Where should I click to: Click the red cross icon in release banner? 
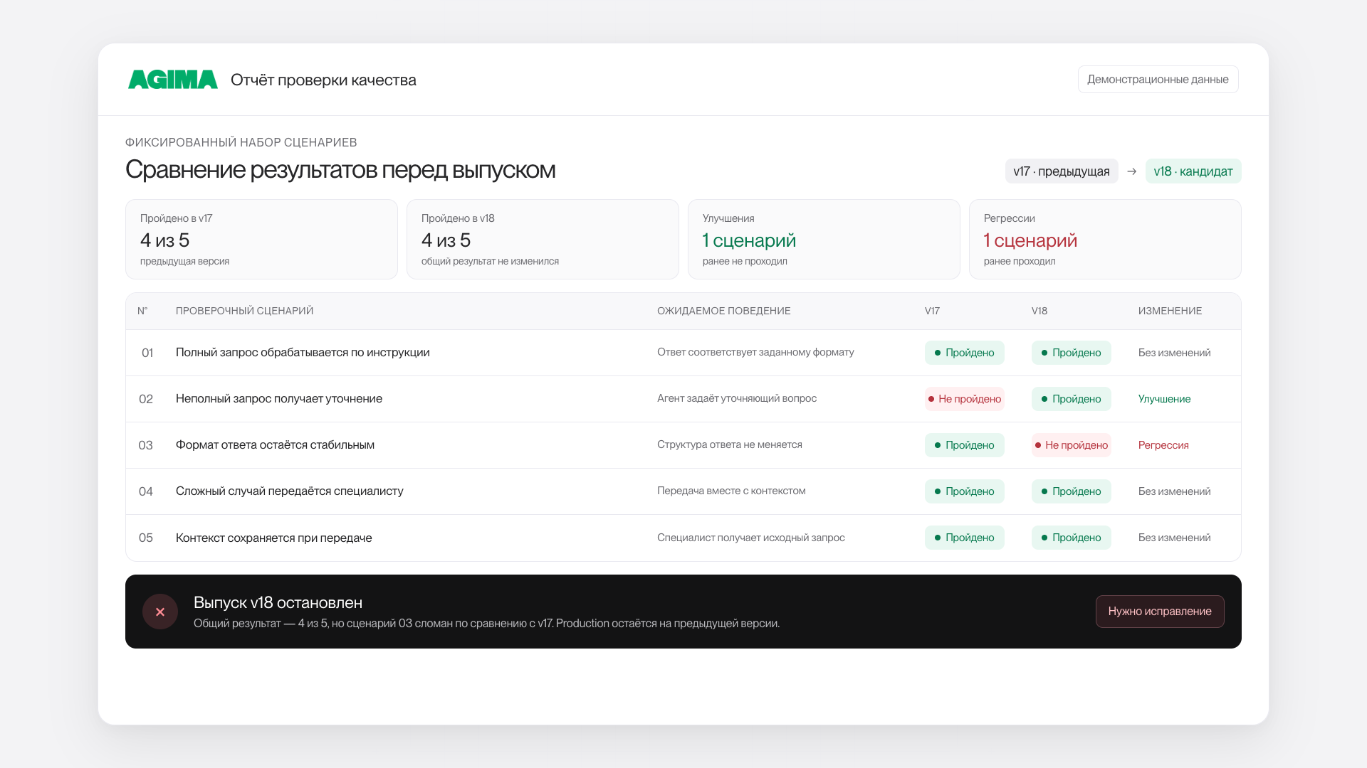160,612
